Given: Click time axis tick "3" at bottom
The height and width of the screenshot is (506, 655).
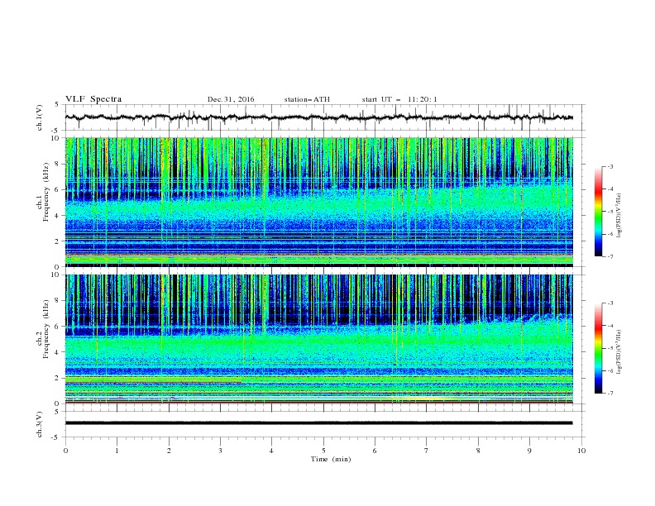Looking at the screenshot, I should [220, 451].
